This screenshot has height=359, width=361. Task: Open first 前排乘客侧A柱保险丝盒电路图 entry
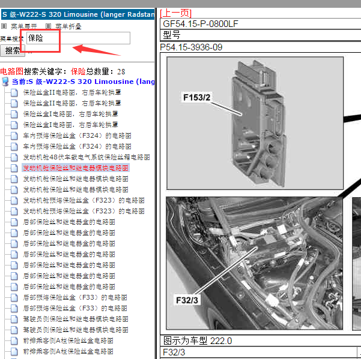(x=68, y=340)
